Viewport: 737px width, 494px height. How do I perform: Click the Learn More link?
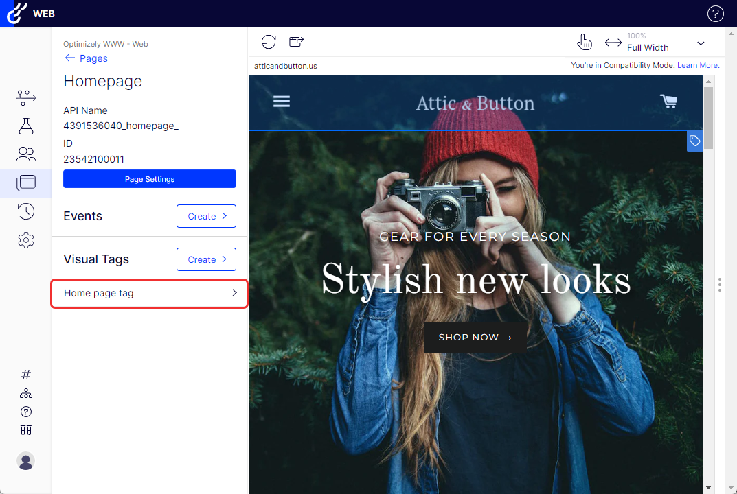[x=698, y=66]
